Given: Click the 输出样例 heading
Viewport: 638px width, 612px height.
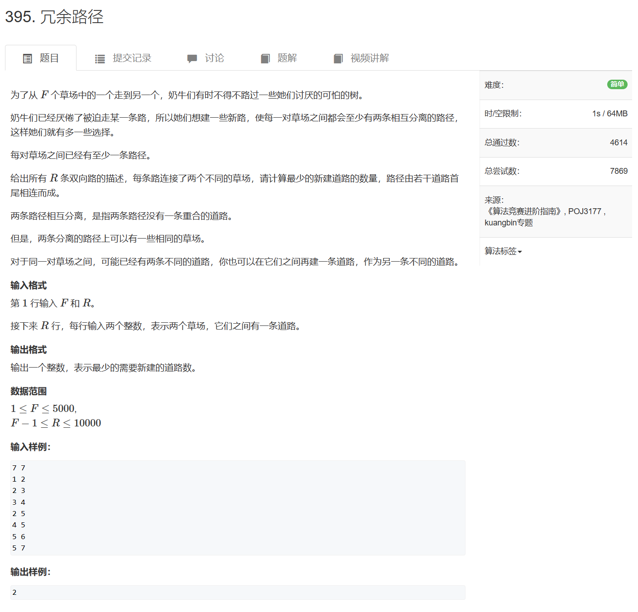Looking at the screenshot, I should coord(31,572).
